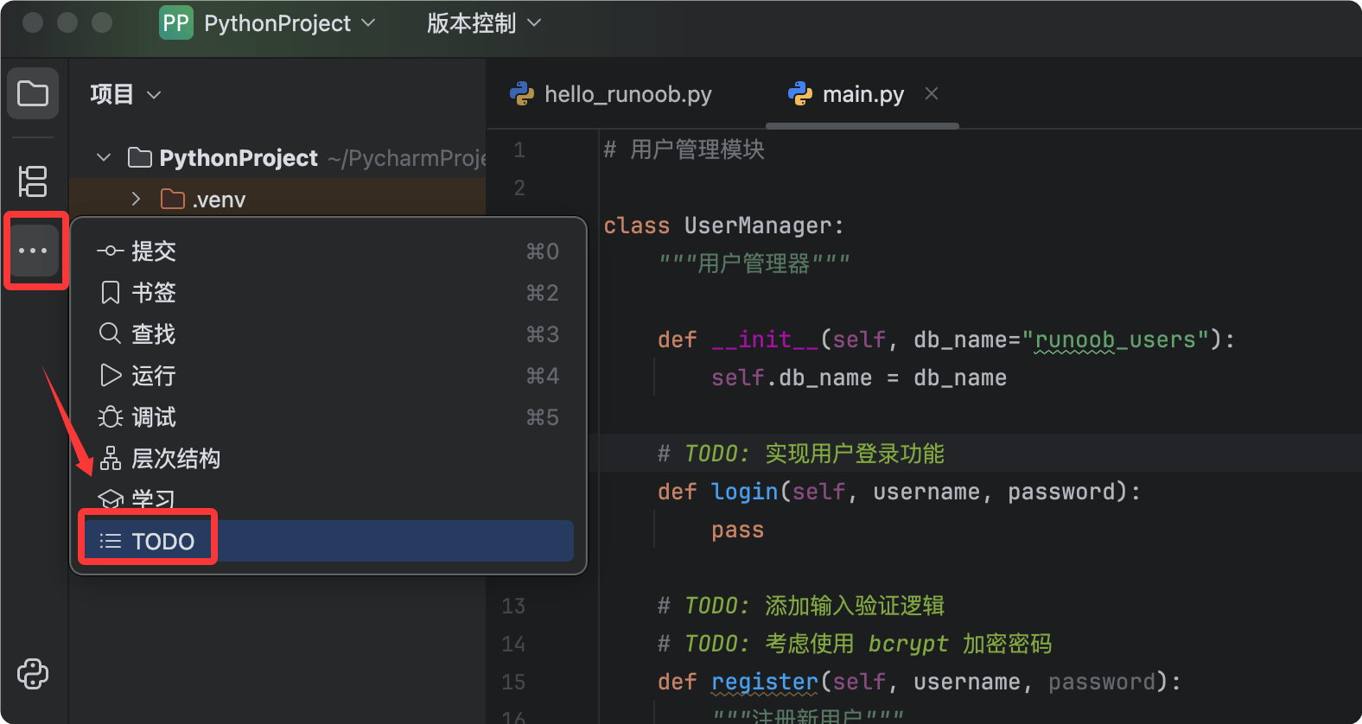
Task: Click the login method name
Action: point(744,492)
